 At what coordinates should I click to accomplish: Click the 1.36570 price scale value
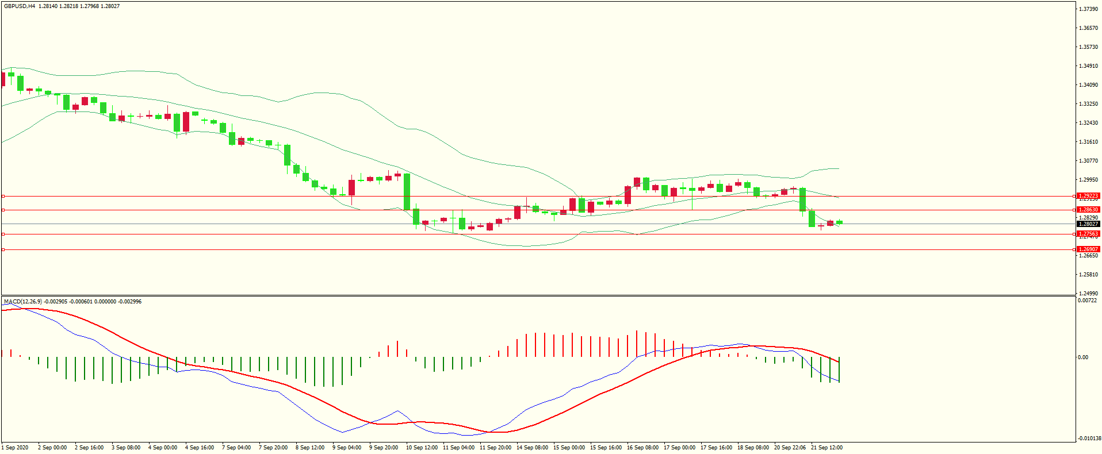[x=1088, y=28]
